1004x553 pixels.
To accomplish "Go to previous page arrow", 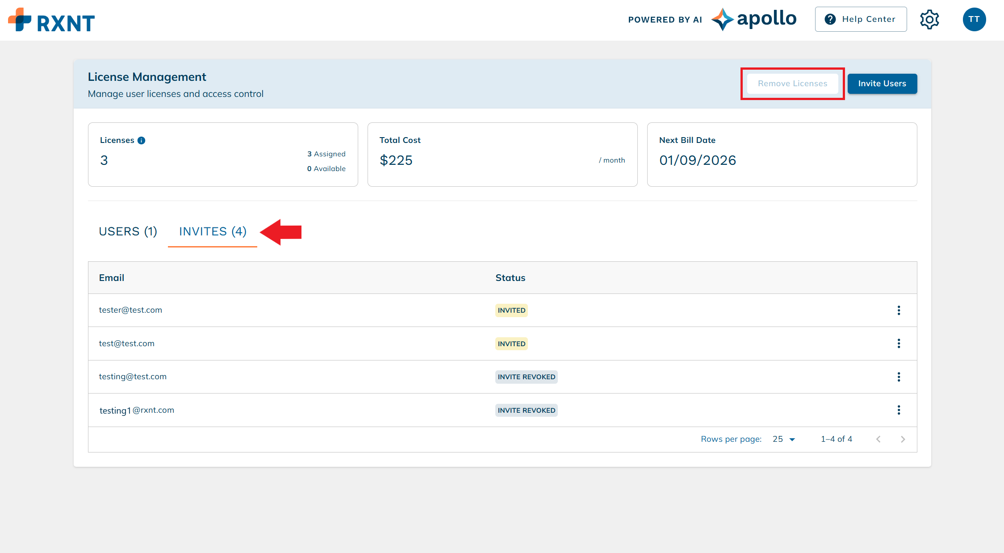I will click(x=878, y=439).
